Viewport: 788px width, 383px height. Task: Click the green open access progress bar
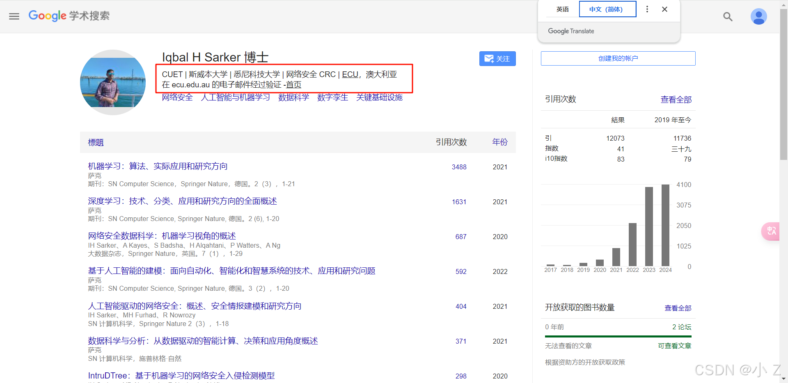[618, 337]
